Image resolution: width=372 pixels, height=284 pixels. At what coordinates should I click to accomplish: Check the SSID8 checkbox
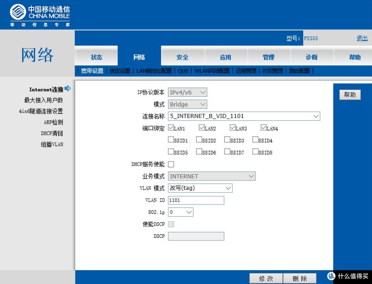tap(255, 151)
